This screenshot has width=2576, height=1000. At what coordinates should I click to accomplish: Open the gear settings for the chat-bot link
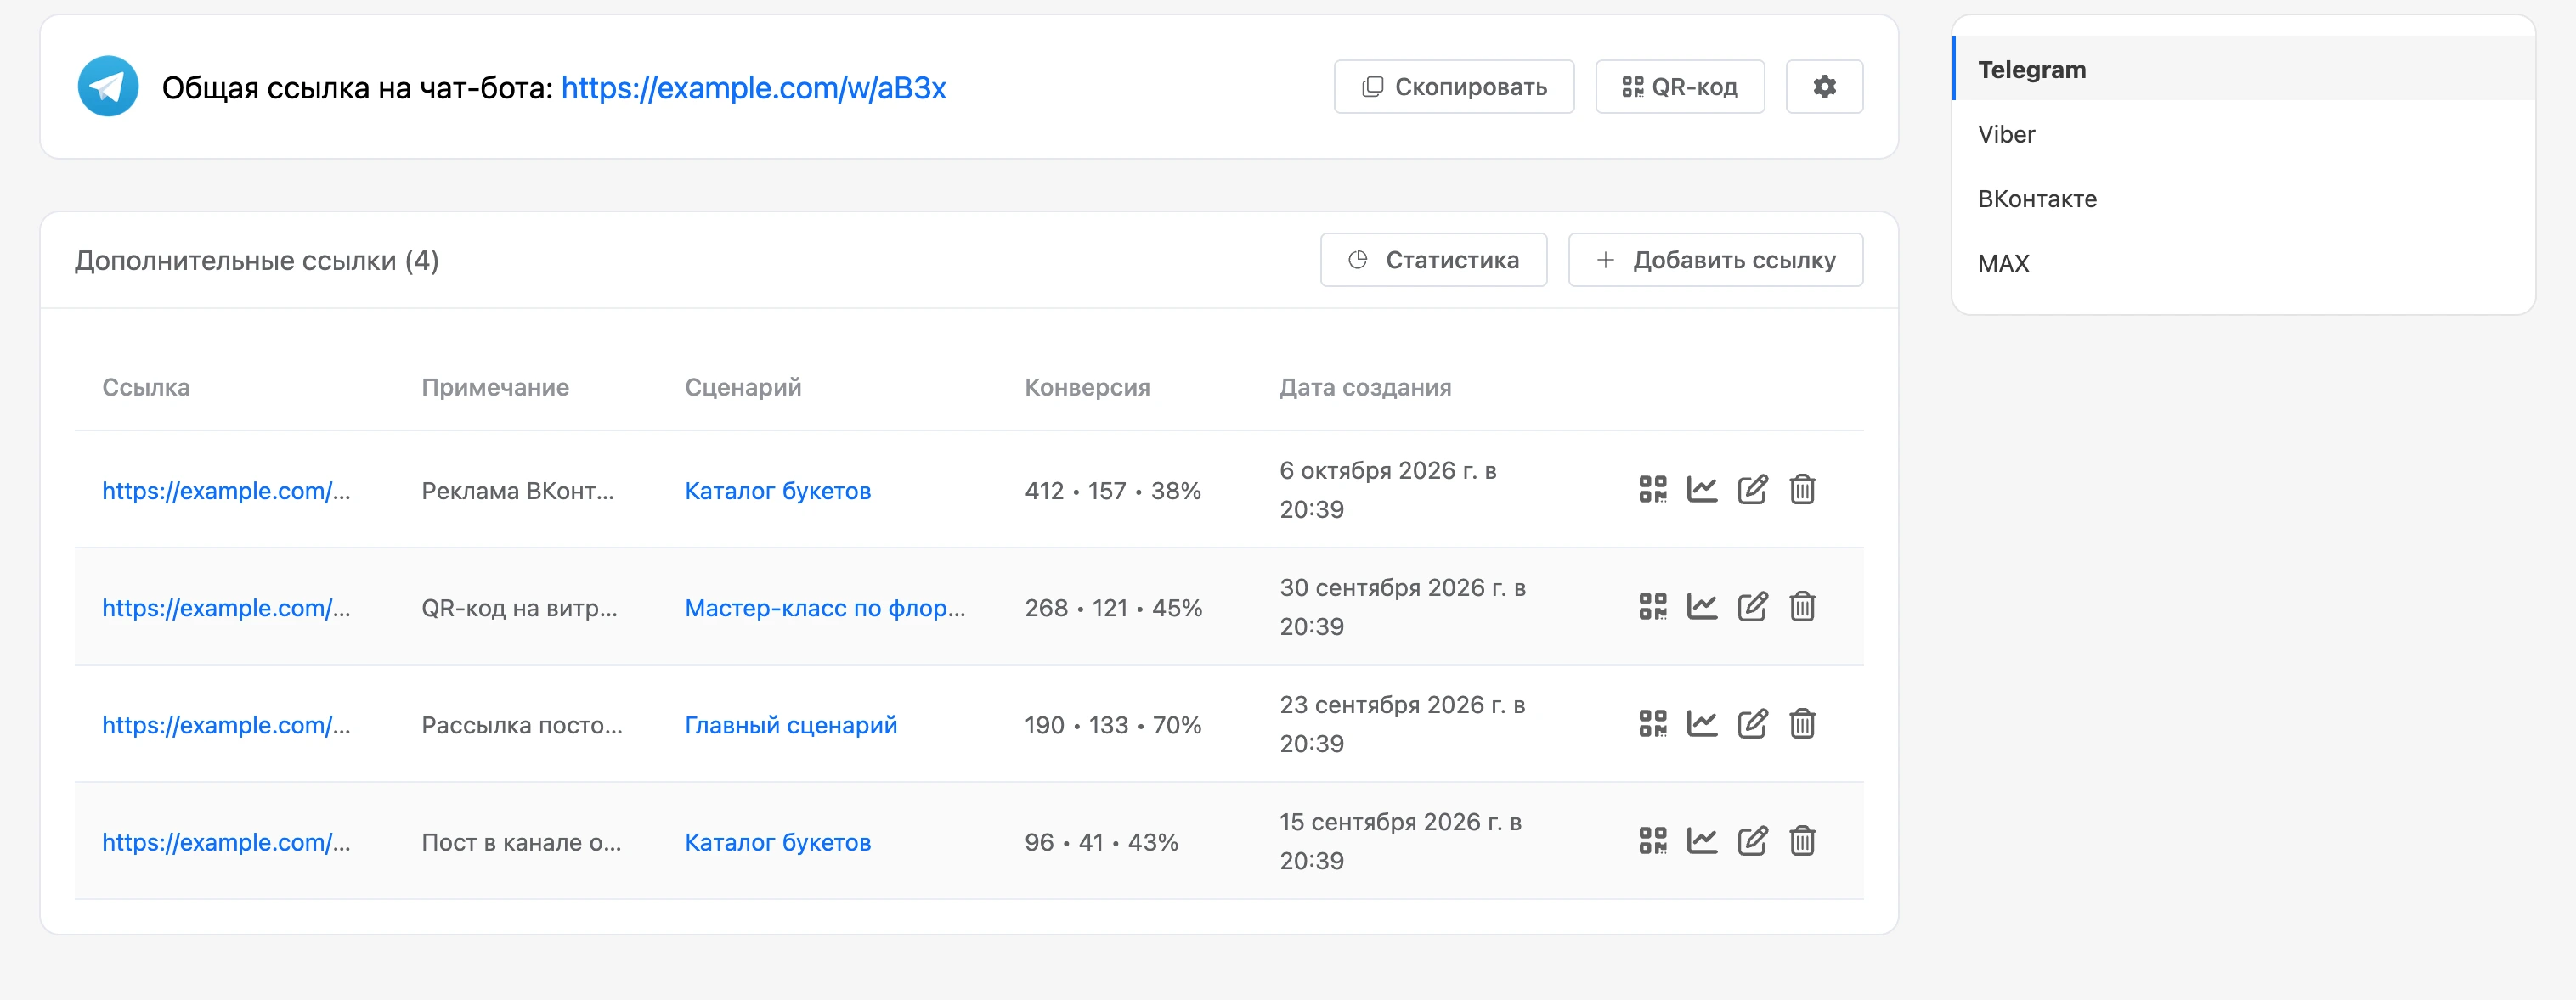pos(1824,87)
